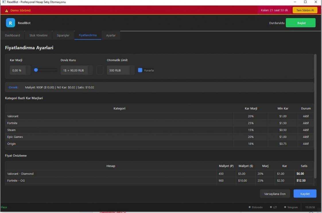The width and height of the screenshot is (322, 213).
Task: Go to the Siparişler tab
Action: [x=63, y=35]
